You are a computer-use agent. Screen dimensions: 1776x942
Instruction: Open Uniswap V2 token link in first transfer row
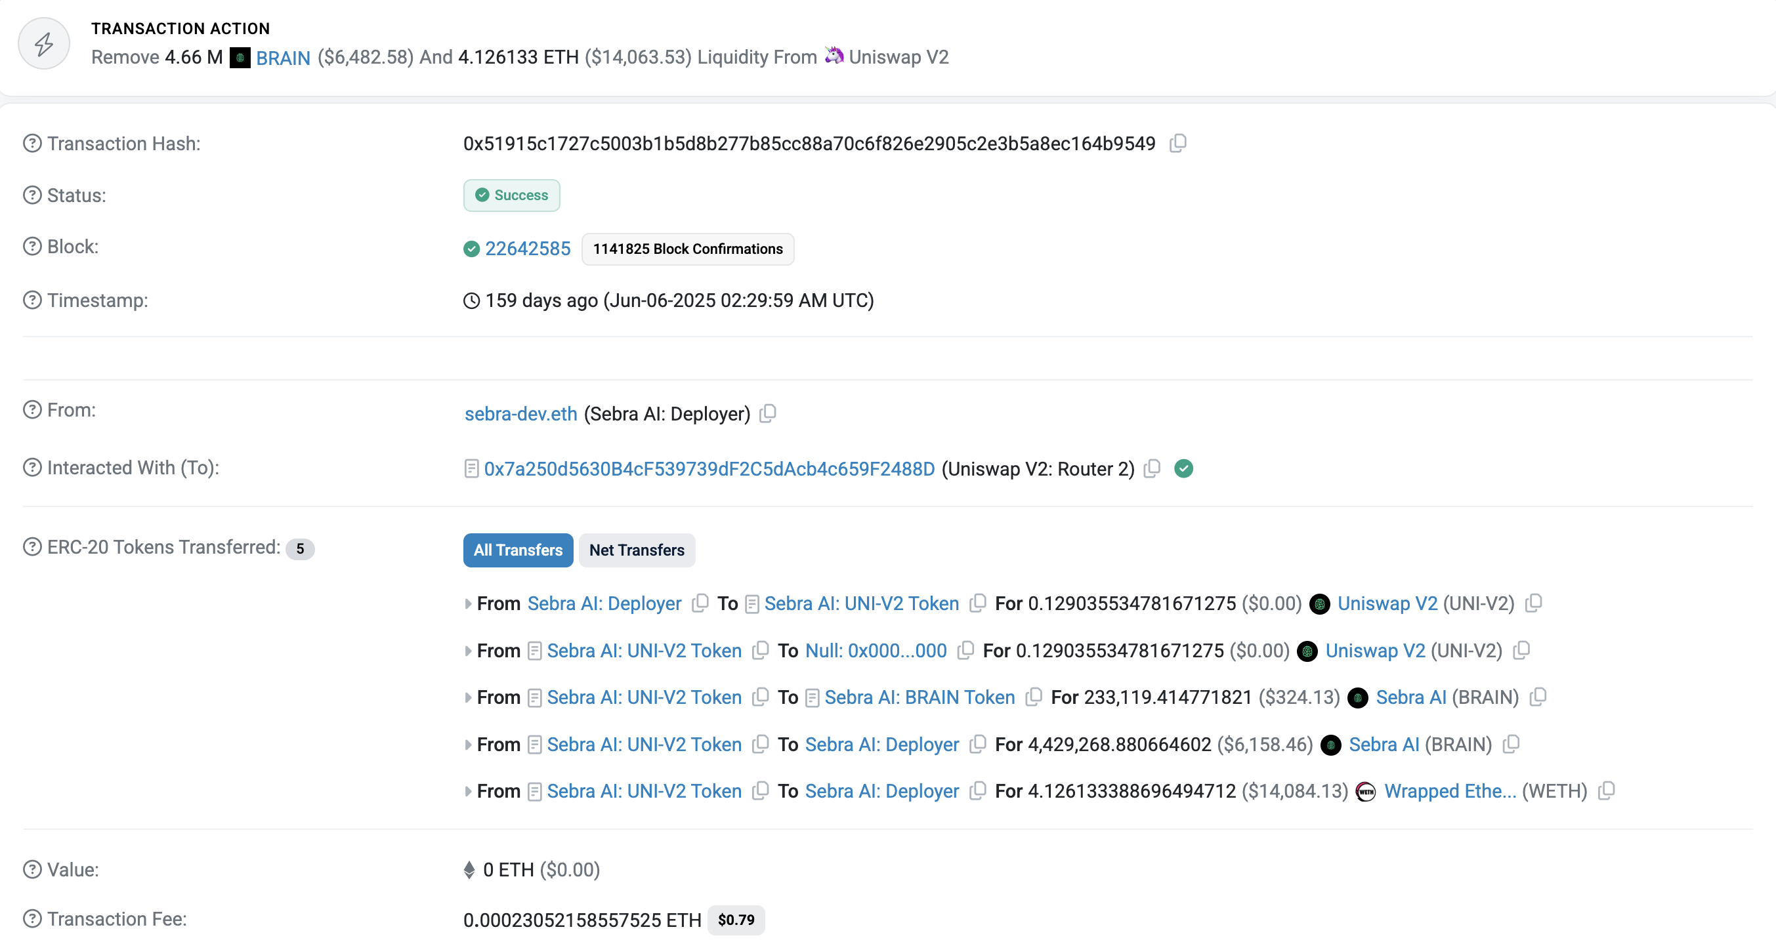(1387, 604)
